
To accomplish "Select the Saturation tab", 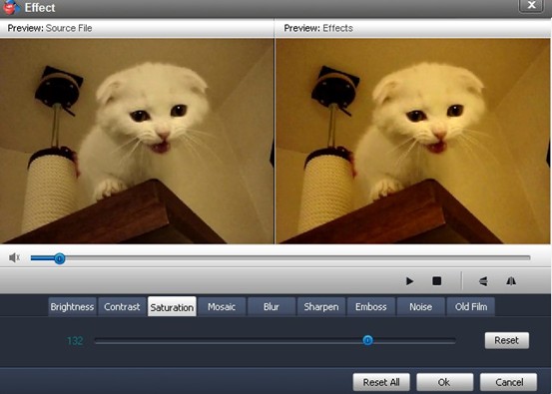I will (172, 307).
